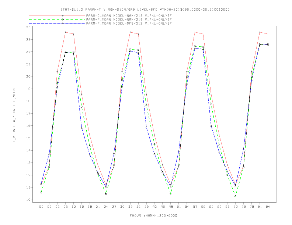
Task: Click x-axis tick label 45
Action: (x=163, y=207)
